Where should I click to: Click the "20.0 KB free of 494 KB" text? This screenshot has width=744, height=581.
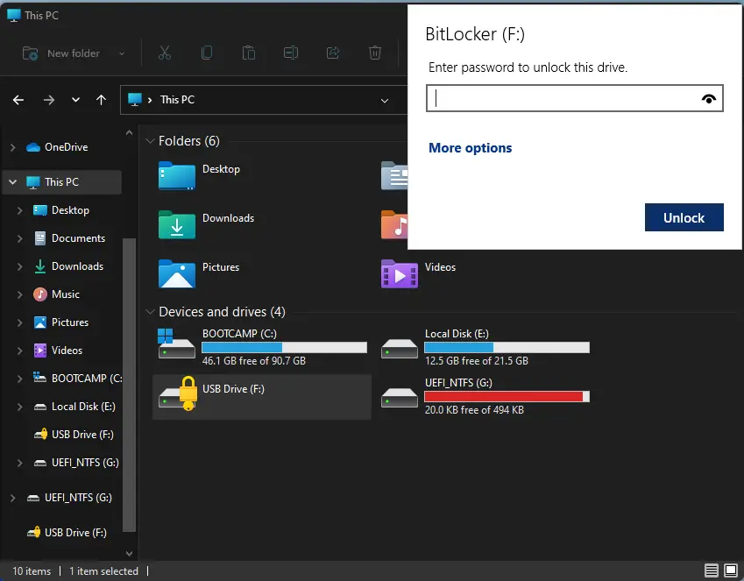[x=474, y=409]
